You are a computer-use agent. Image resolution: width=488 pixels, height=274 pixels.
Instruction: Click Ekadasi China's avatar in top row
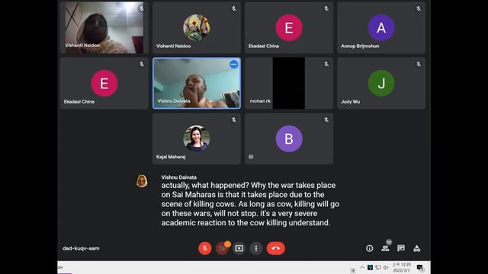[x=289, y=27]
